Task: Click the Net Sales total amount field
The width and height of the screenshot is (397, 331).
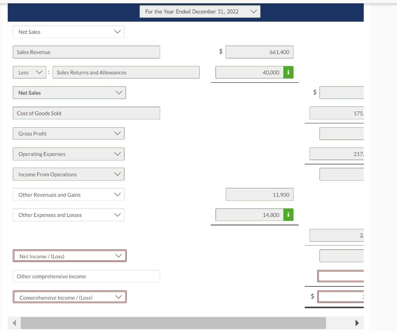Action: 342,93
